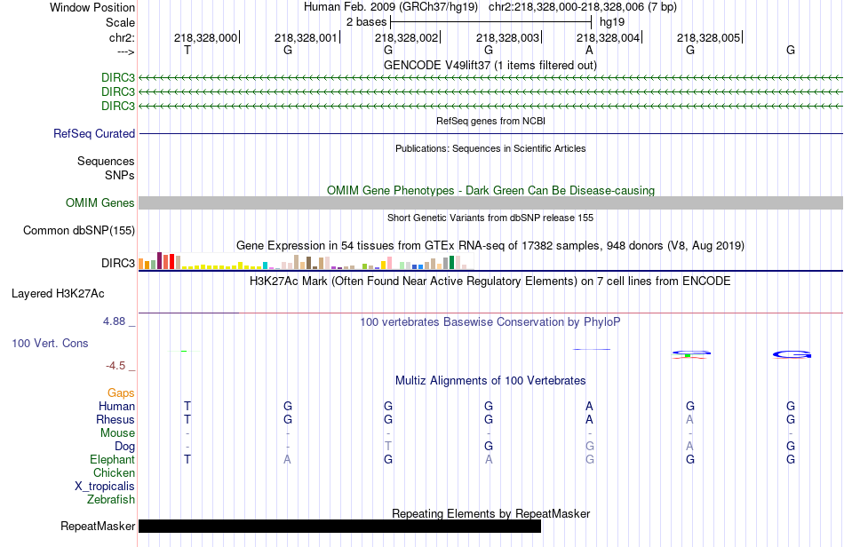
Task: Click the OMIM Genes label
Action: (x=100, y=202)
